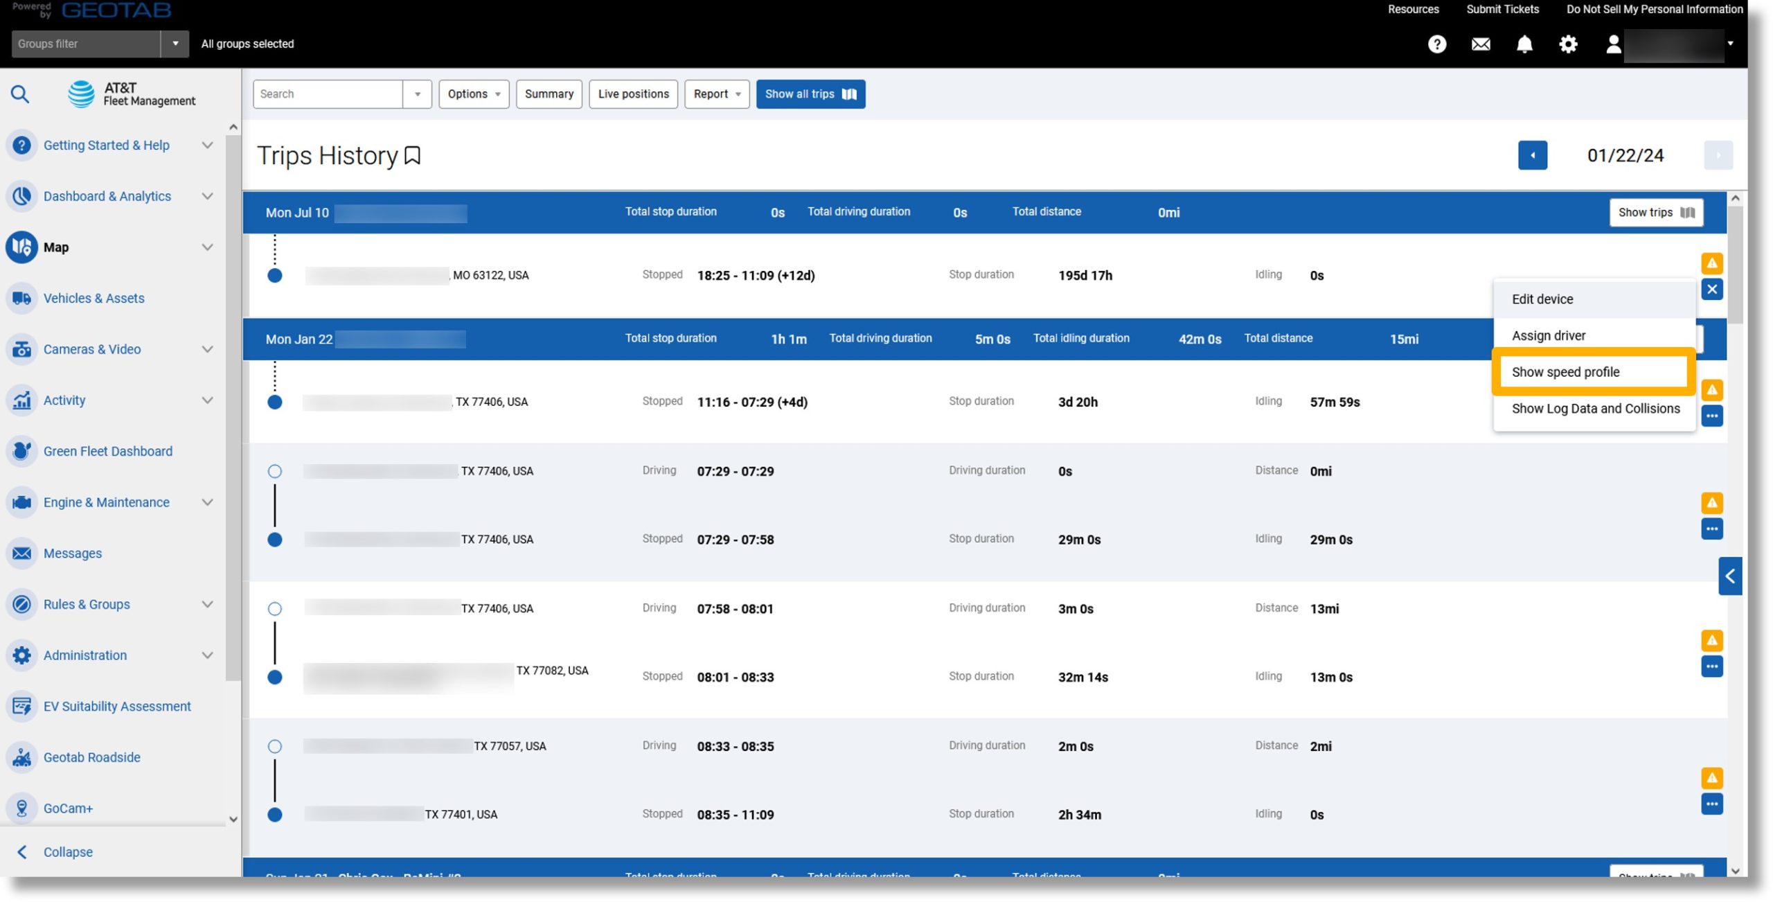Click warning icon on 08:01 - 08:33 trip
This screenshot has width=1773, height=902.
(1711, 640)
